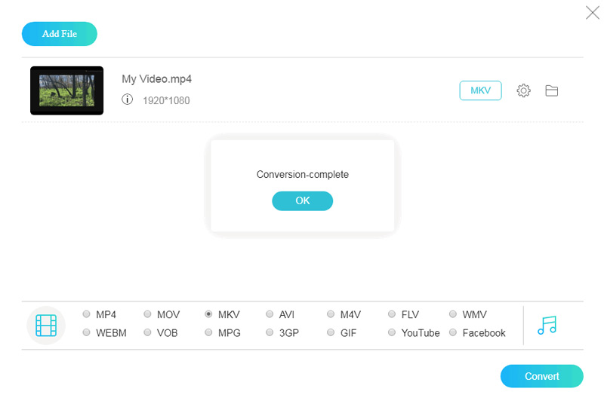604x410 pixels.
Task: Open the video format film strip icon
Action: [x=46, y=326]
